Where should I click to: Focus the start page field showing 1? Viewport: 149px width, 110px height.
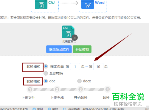(75, 67)
